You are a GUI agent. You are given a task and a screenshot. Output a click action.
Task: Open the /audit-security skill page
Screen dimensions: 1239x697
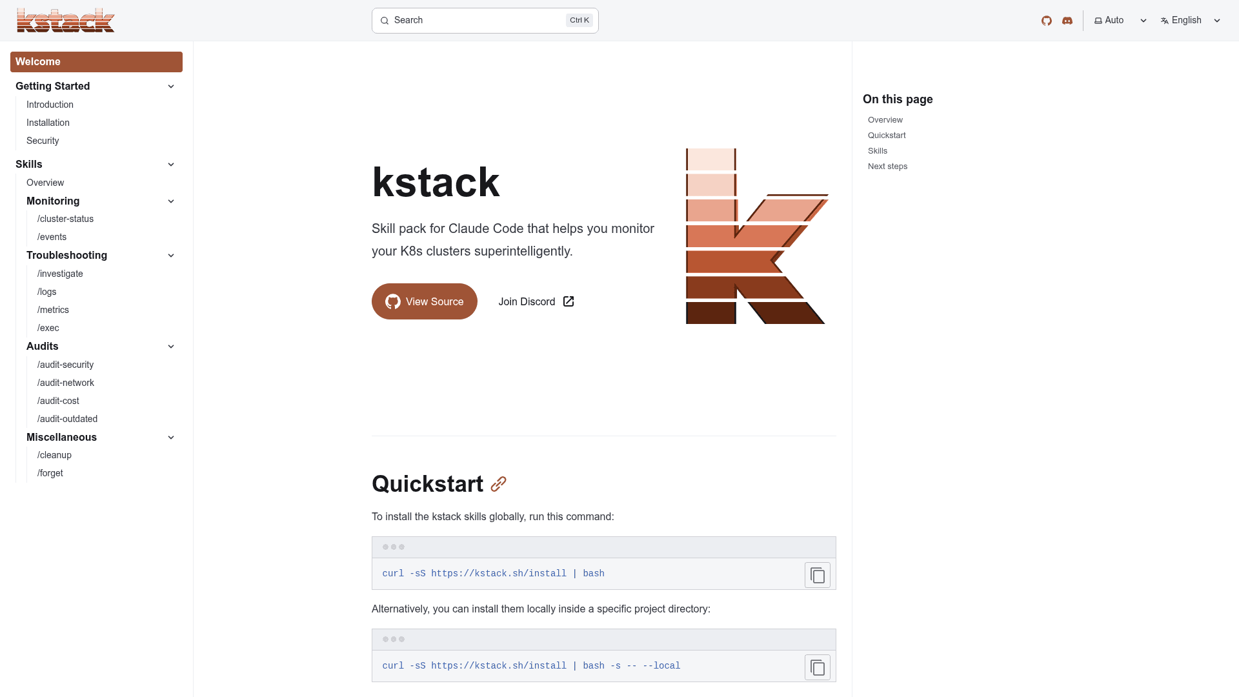[x=65, y=365]
